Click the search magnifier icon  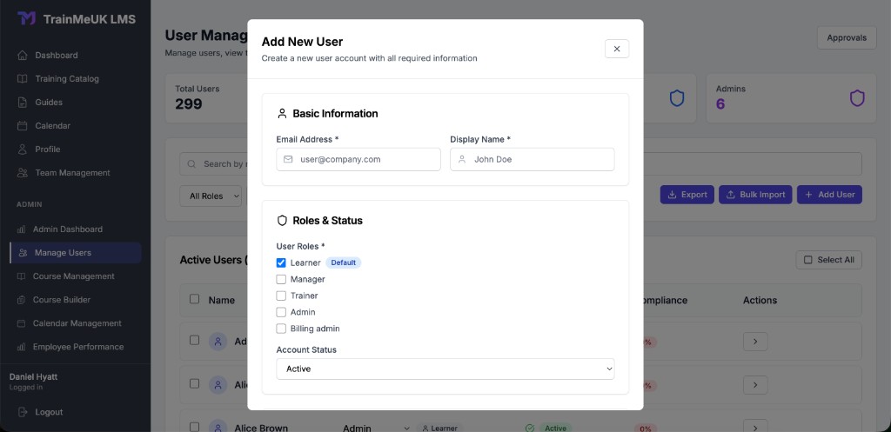(191, 164)
